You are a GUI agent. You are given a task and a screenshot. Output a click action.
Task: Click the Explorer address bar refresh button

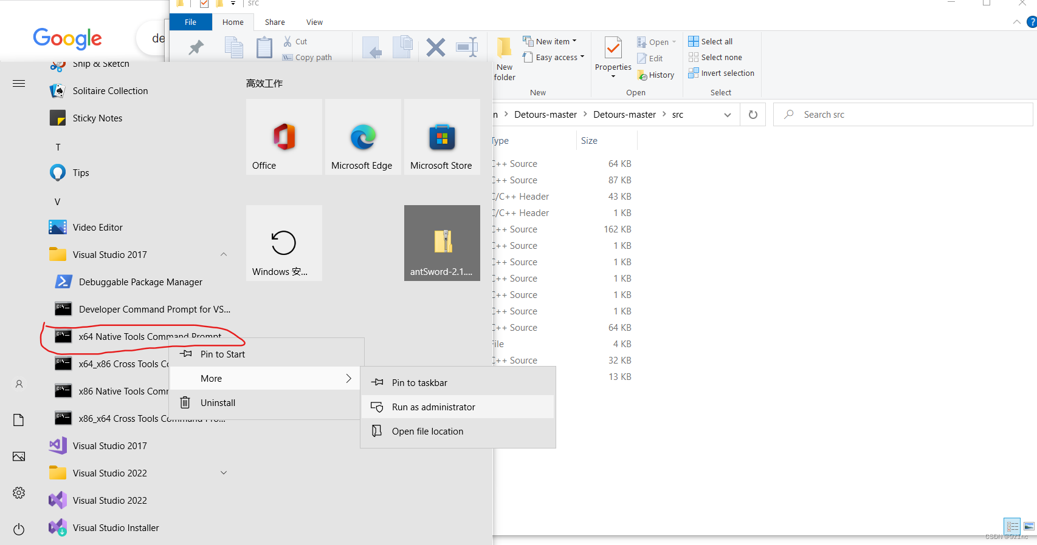pyautogui.click(x=753, y=115)
